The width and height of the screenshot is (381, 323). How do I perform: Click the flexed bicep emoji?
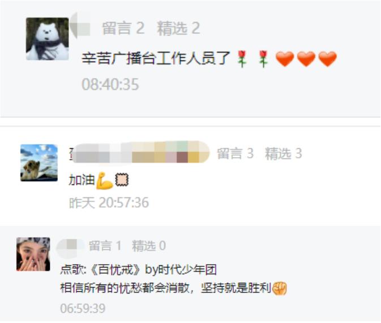tap(105, 180)
